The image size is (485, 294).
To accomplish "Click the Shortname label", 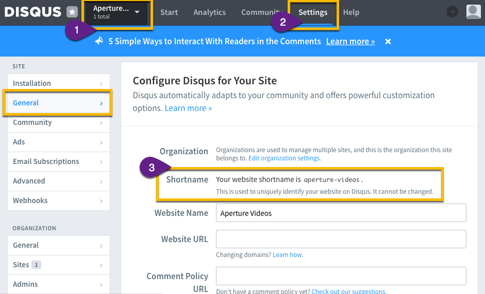I will point(187,179).
